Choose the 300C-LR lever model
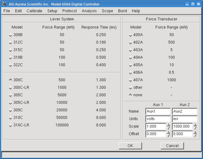The width and height of the screenshot is (203, 159). tap(10, 88)
